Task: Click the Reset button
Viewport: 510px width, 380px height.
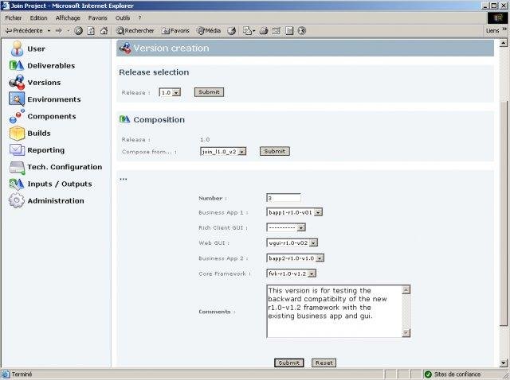Action: point(324,363)
